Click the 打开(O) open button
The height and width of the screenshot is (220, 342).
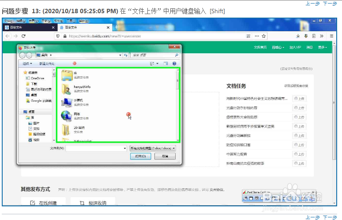140,156
